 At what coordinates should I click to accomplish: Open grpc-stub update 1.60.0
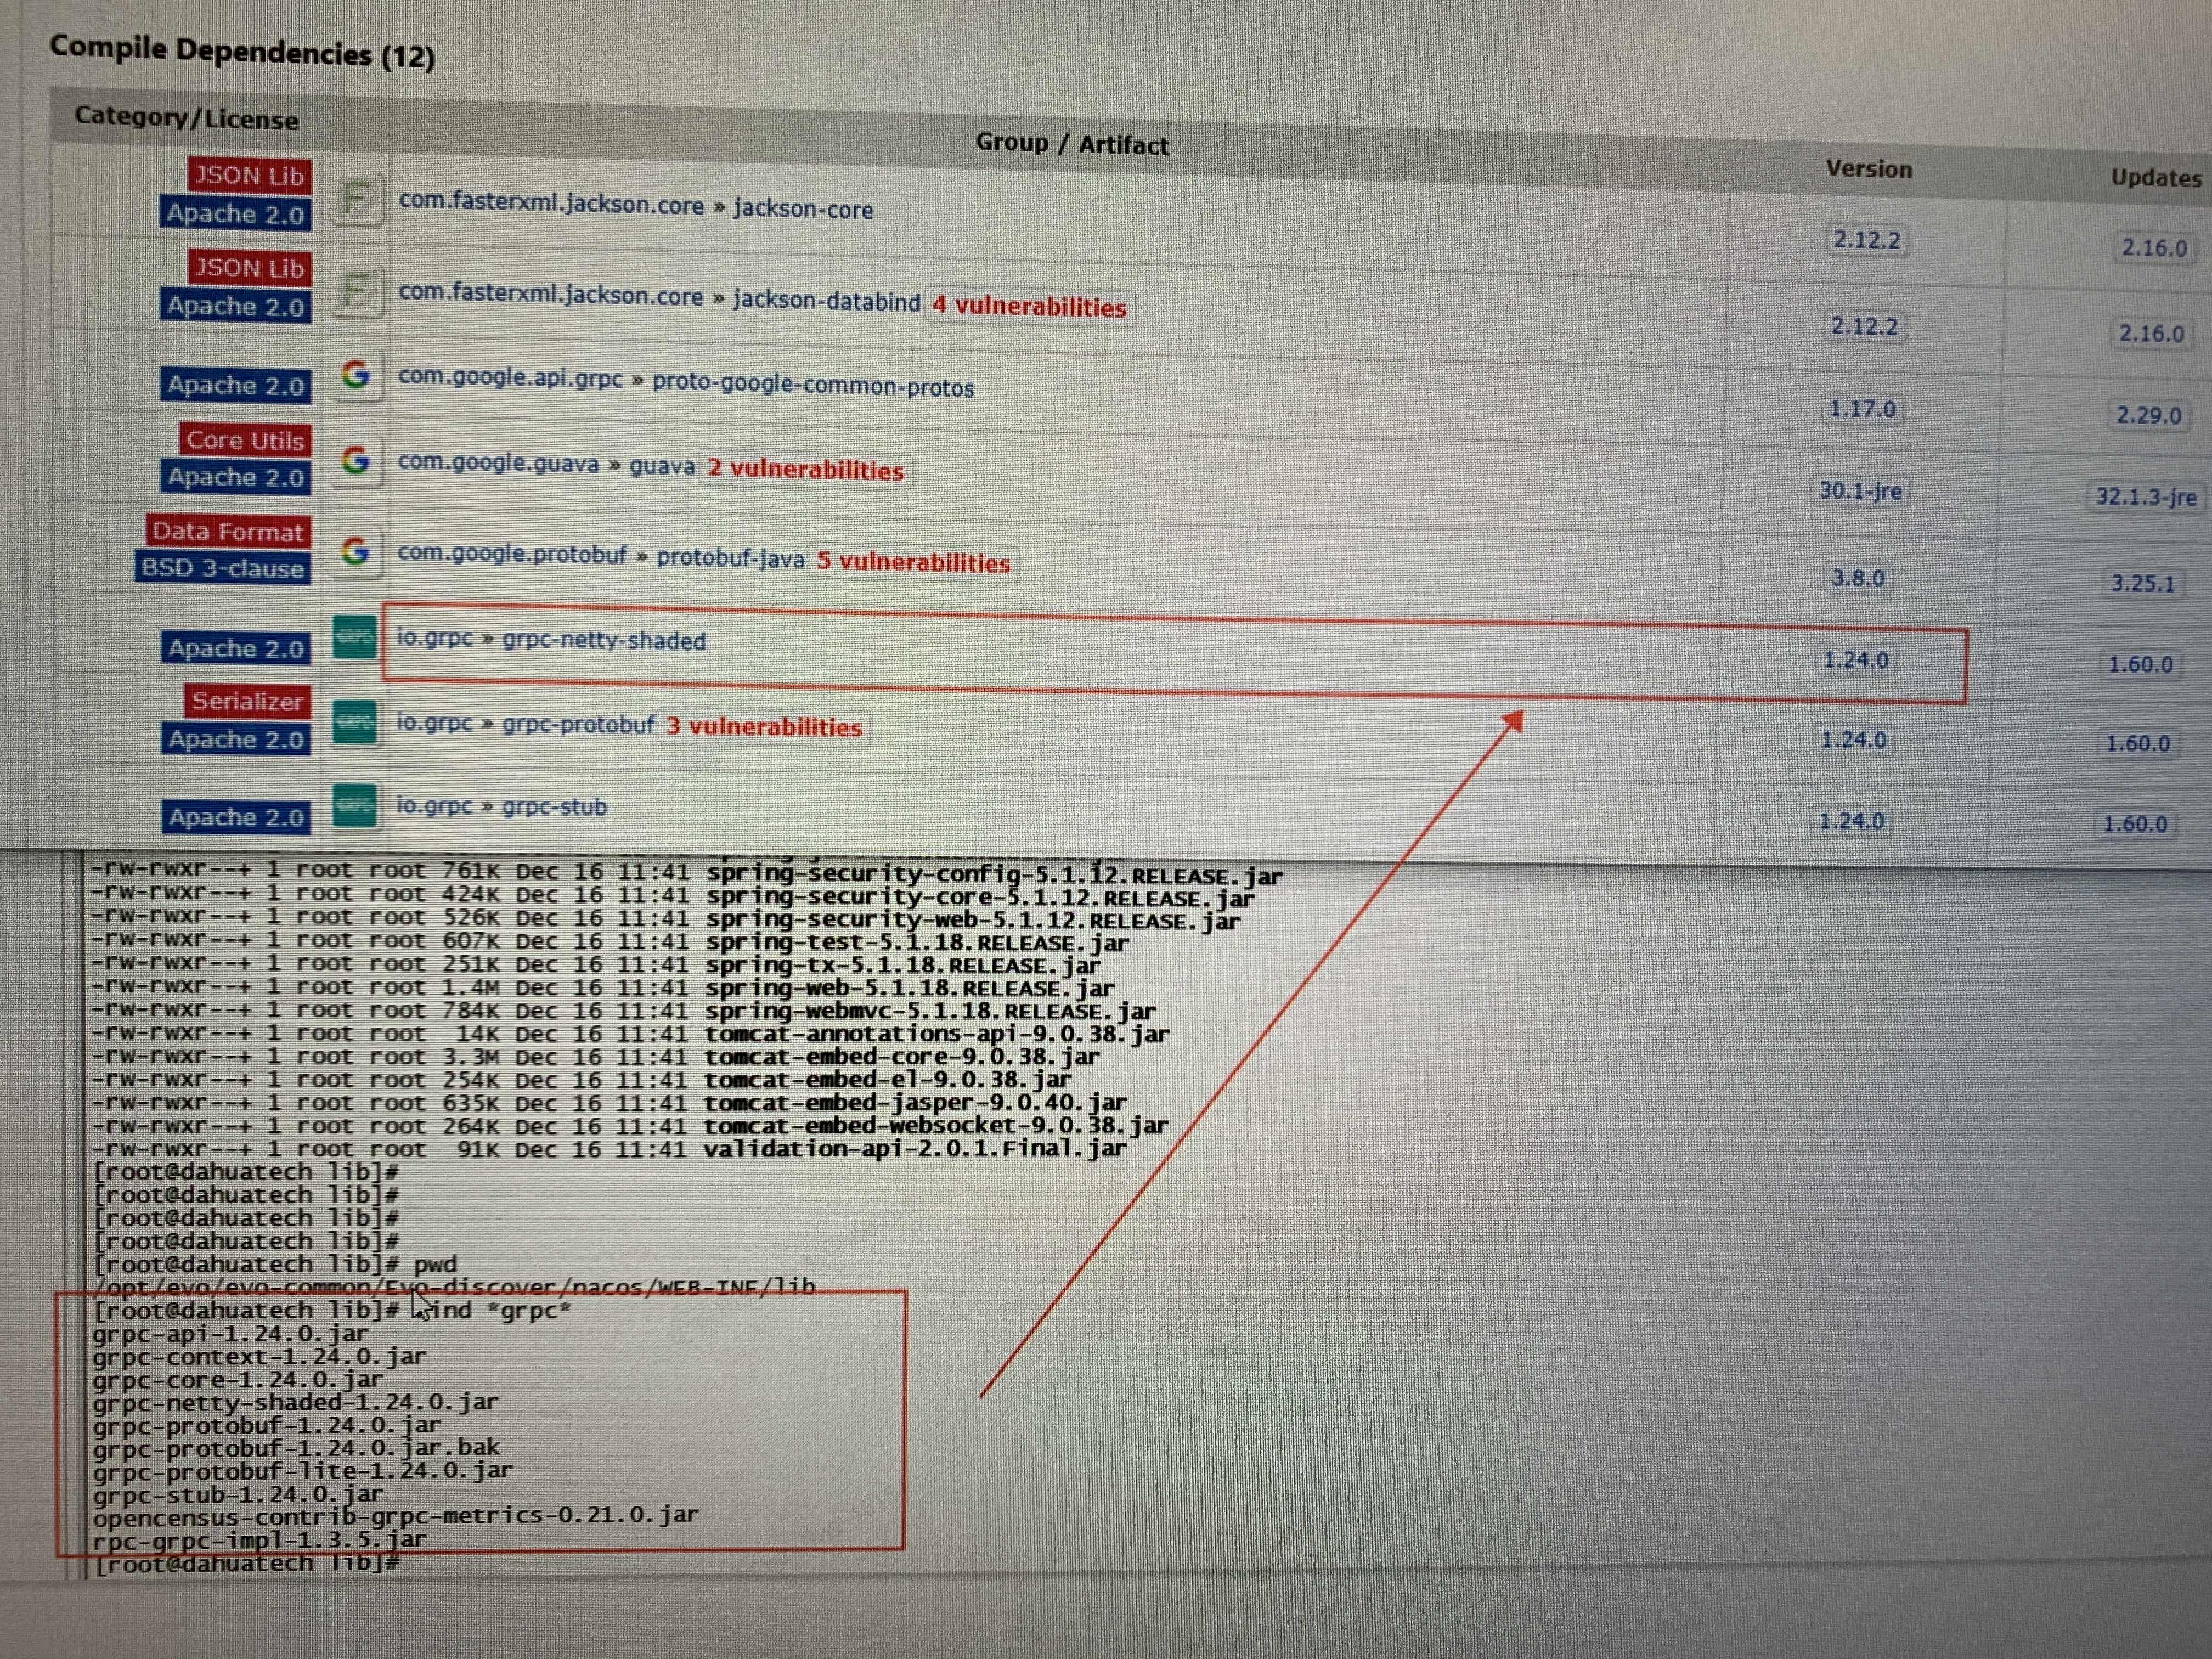2135,824
